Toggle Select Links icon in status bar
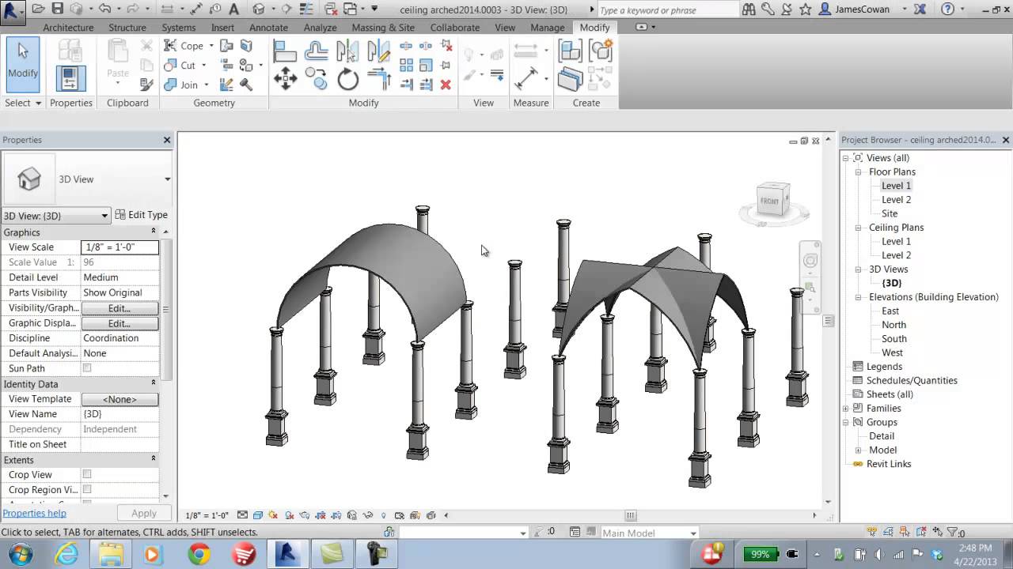The width and height of the screenshot is (1013, 569). pyautogui.click(x=872, y=533)
